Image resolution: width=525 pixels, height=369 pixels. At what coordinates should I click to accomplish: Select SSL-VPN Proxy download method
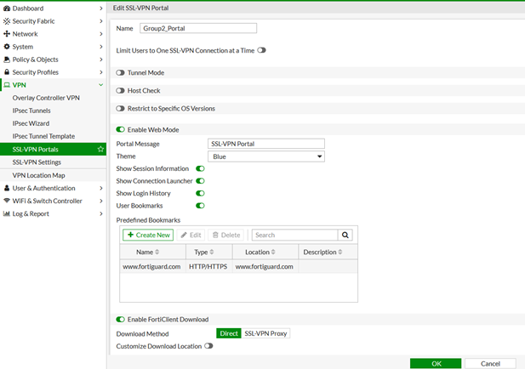[x=265, y=333]
